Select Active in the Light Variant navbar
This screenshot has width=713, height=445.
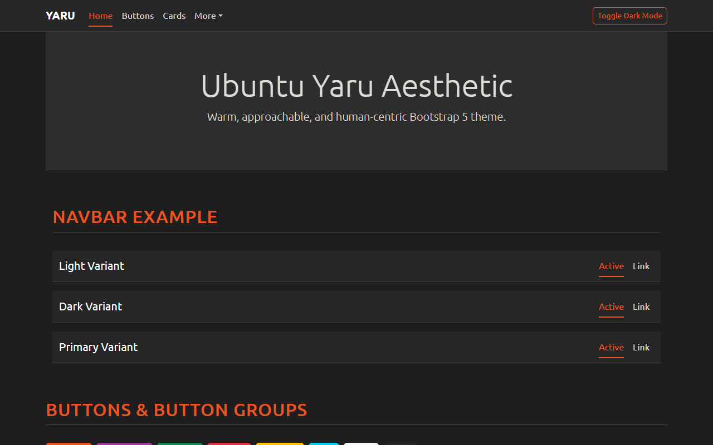click(611, 266)
